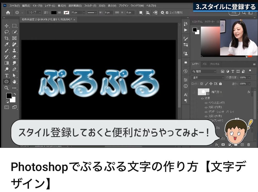Collapse the 楕円形 1 layer effects arrow

click(x=252, y=92)
